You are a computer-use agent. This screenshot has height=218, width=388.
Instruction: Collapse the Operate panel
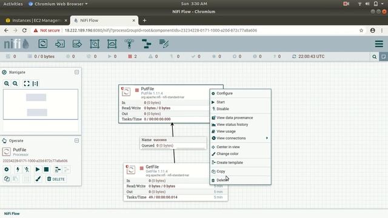(77, 140)
